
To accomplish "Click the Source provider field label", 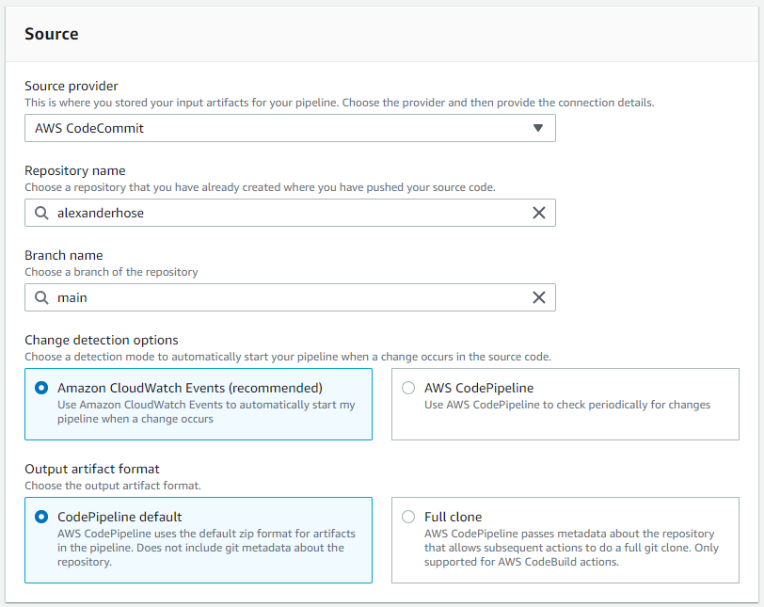I will (72, 86).
